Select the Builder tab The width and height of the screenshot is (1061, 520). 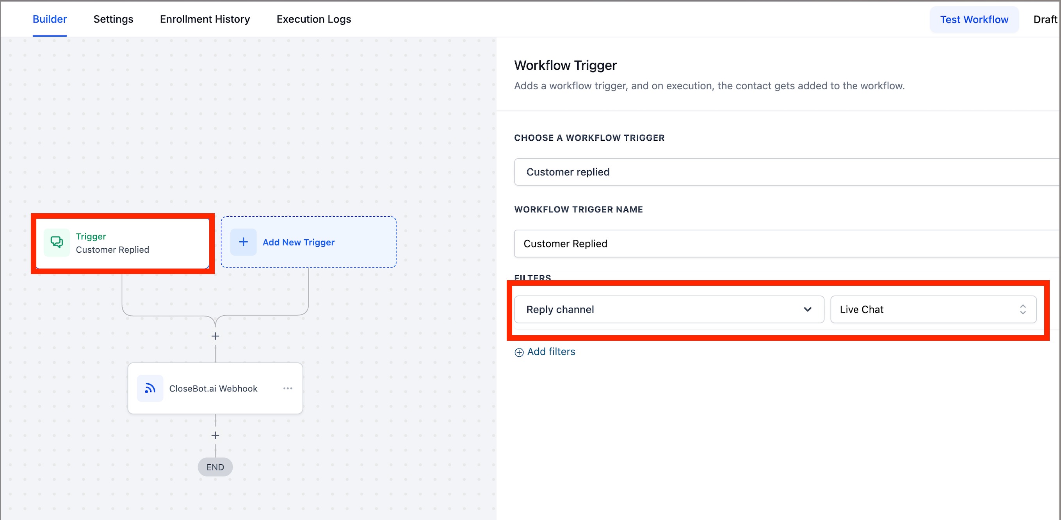(50, 19)
